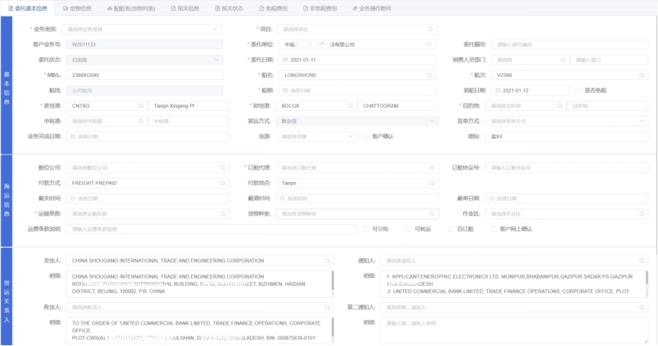The image size is (658, 346).
Task: Open the 装运方式 dropdown
Action: 356,121
